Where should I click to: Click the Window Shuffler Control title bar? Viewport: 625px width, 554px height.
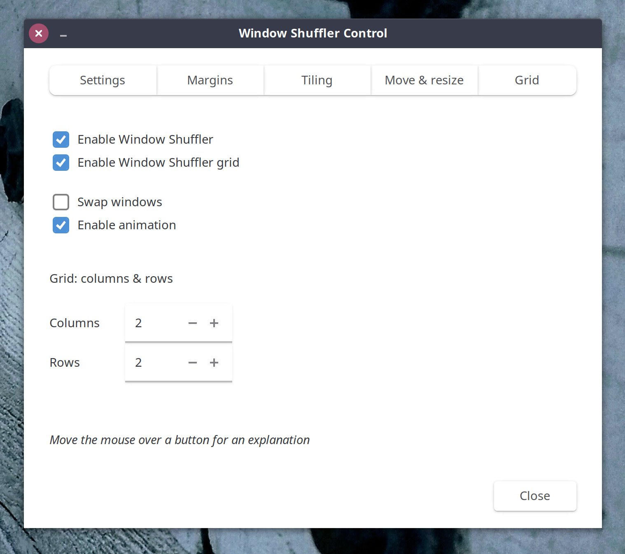click(x=313, y=33)
